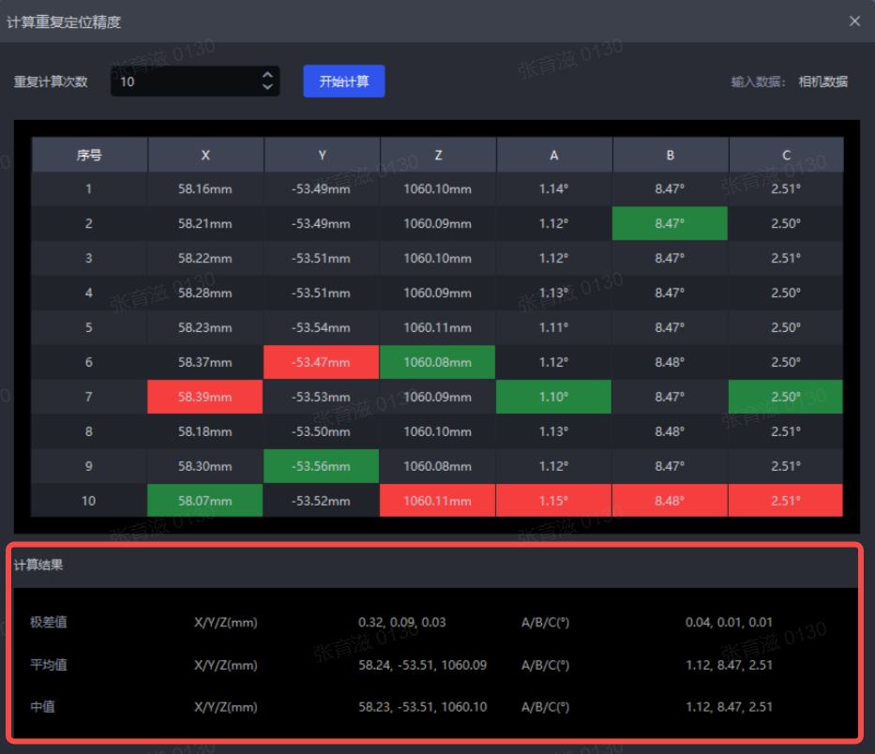This screenshot has height=754, width=875.
Task: Select the B column header
Action: (670, 155)
